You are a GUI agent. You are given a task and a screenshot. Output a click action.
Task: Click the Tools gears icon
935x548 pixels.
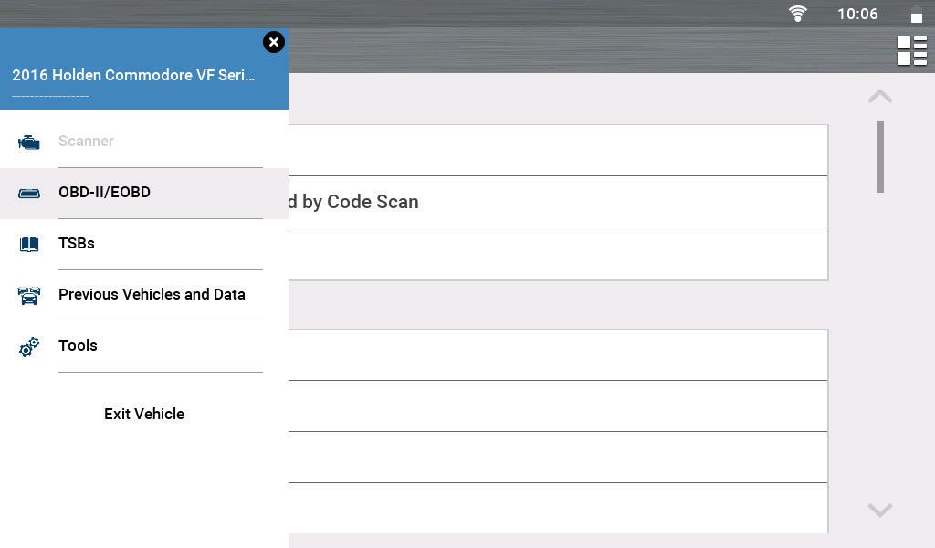tap(28, 346)
